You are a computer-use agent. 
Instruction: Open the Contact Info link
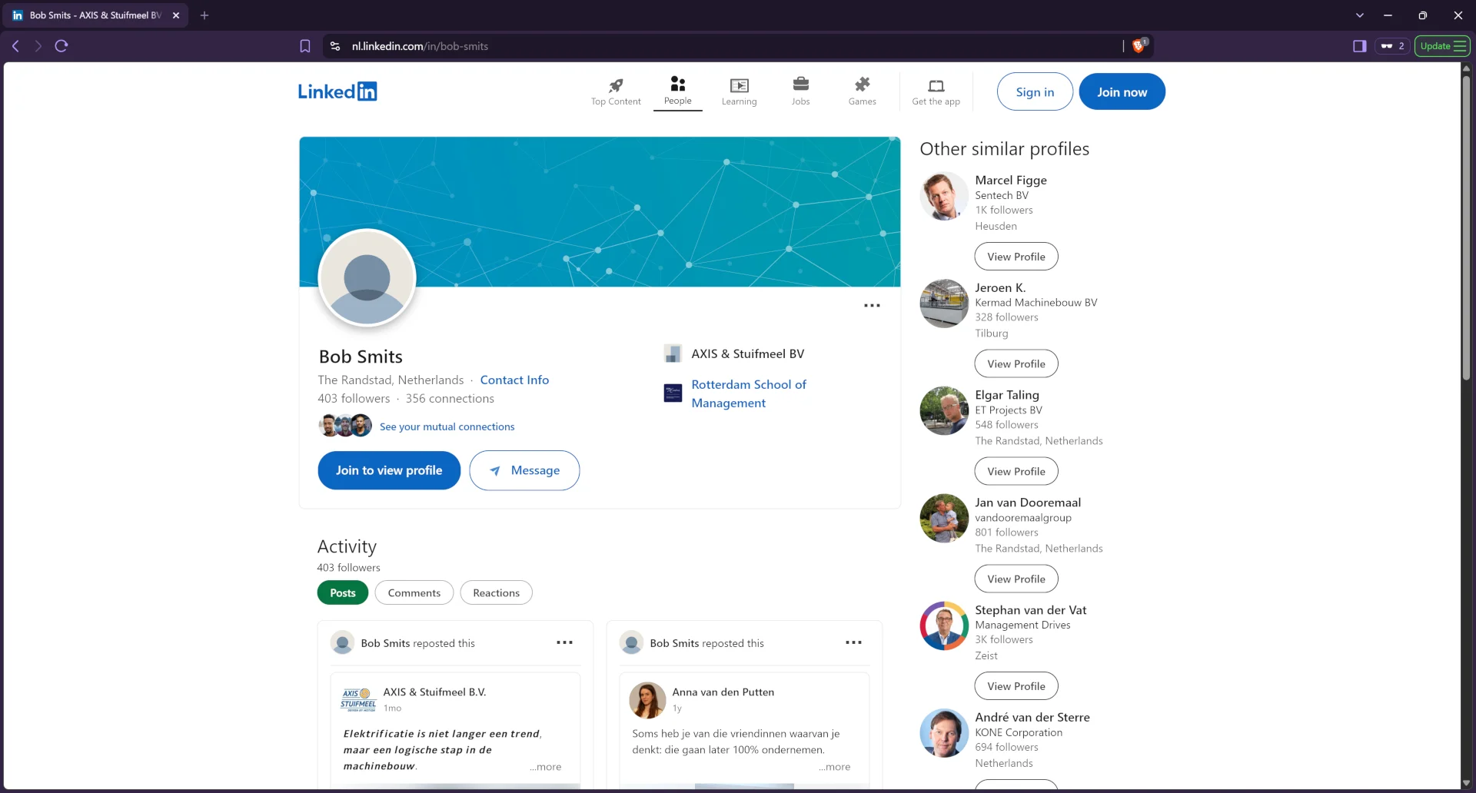tap(514, 380)
